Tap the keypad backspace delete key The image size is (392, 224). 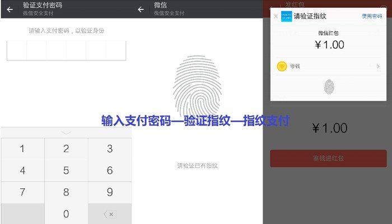click(110, 214)
